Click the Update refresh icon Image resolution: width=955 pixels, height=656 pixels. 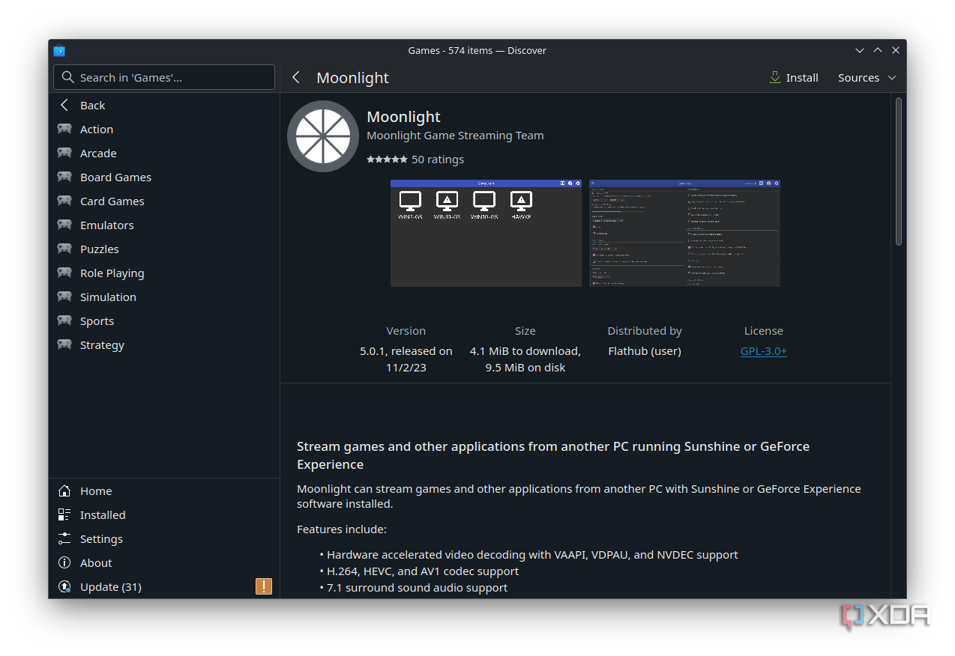[65, 586]
